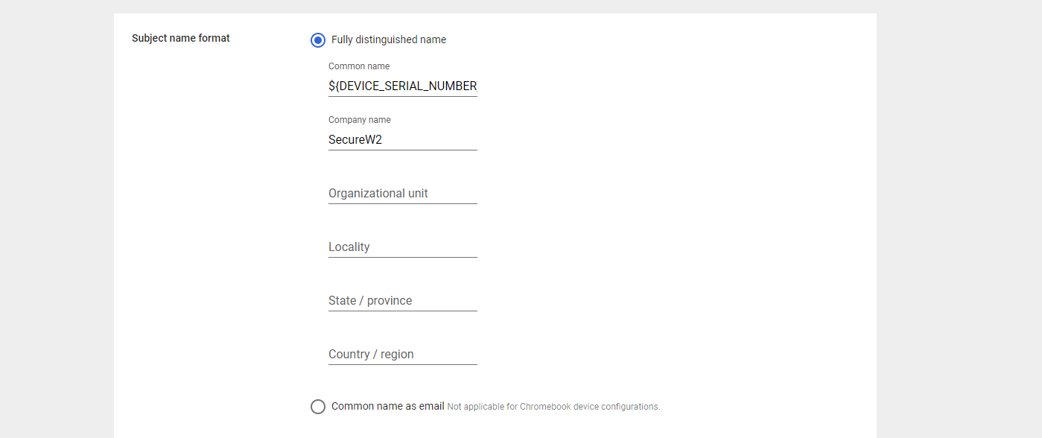Click the small "Common name" caption above the field
The width and height of the screenshot is (1042, 438).
(x=359, y=66)
